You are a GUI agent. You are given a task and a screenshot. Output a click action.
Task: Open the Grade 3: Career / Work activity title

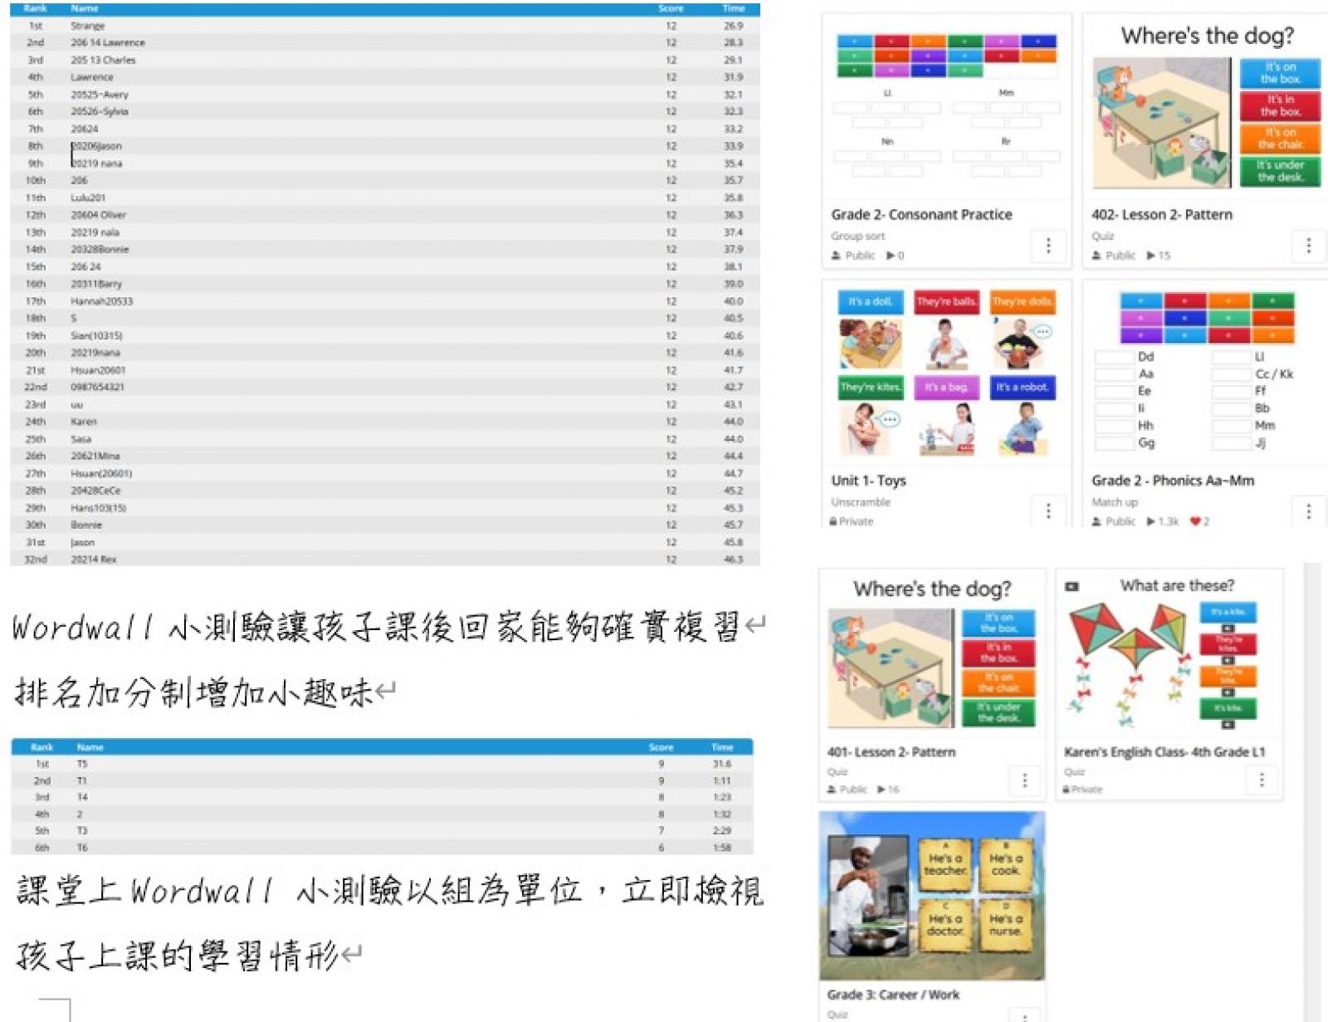[x=893, y=995]
